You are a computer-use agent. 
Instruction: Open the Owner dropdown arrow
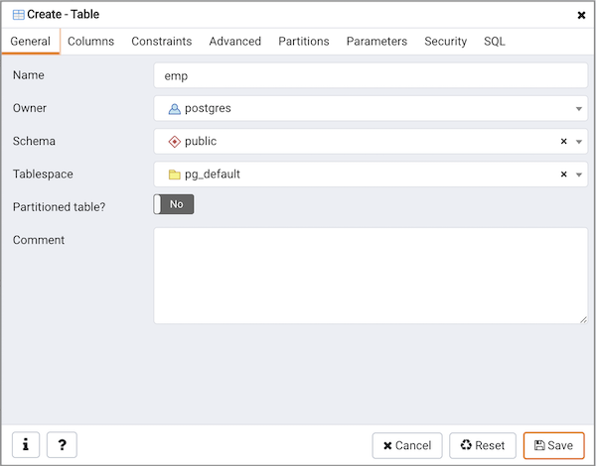point(578,109)
